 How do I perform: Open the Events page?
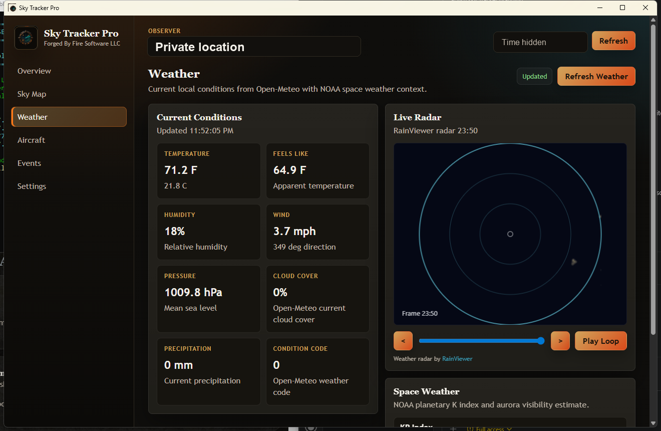point(69,163)
